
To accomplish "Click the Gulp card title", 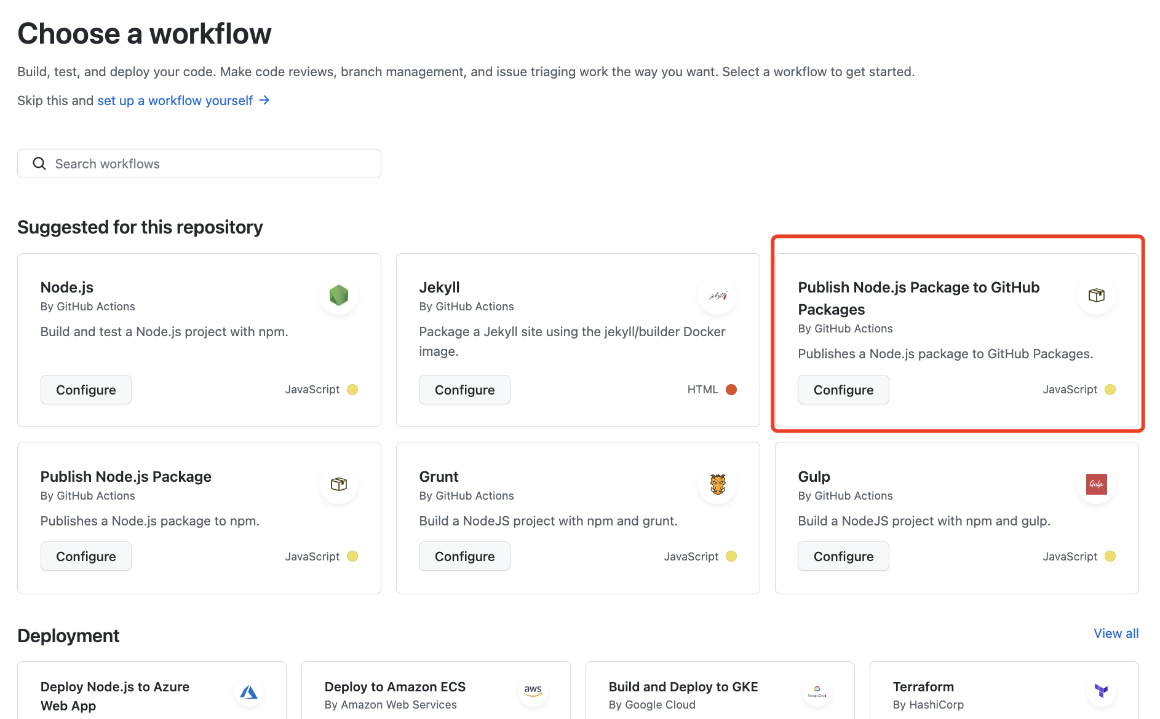I will pos(814,477).
